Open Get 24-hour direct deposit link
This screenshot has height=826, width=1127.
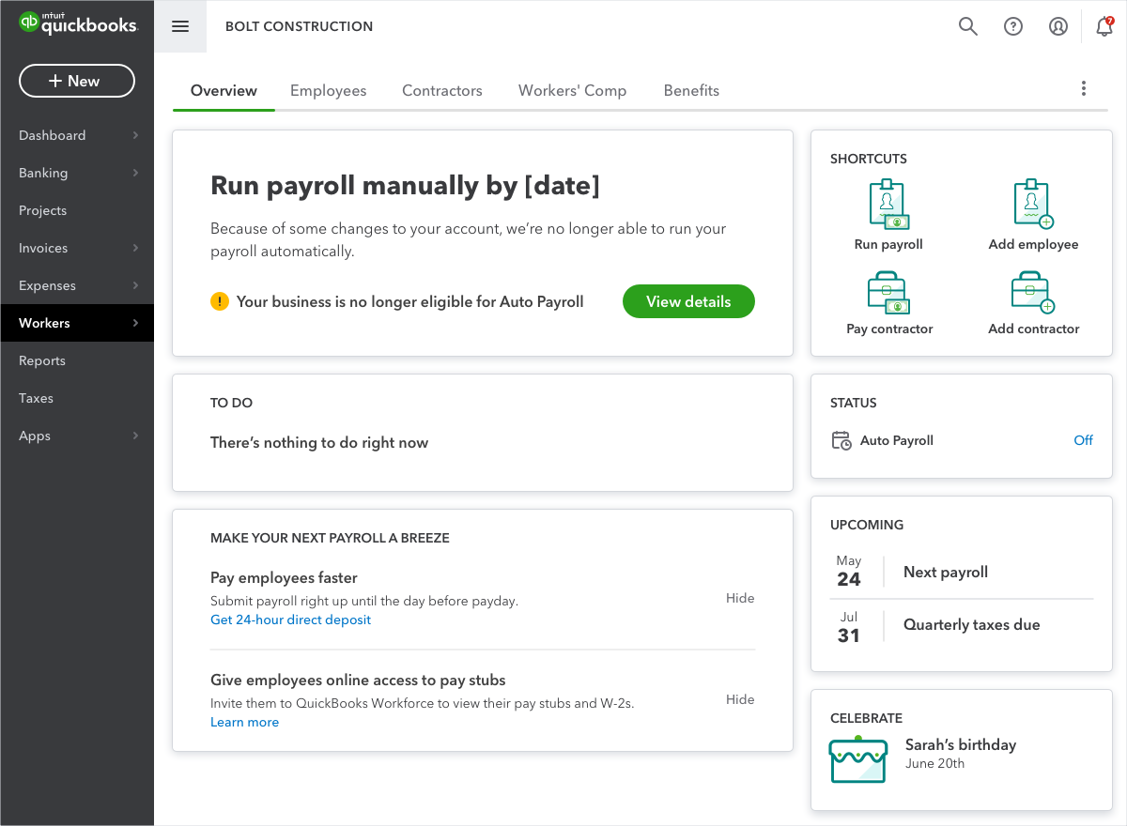(290, 619)
